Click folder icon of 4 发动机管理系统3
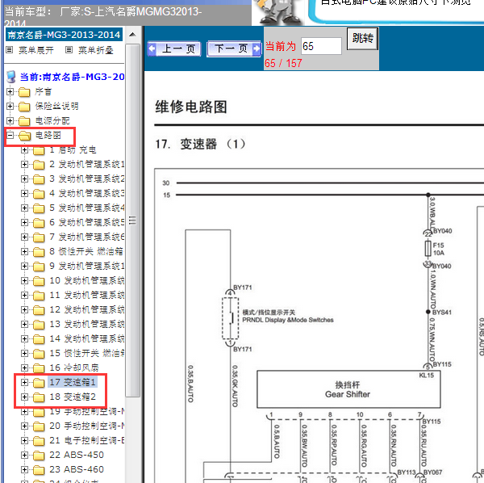 tap(39, 194)
